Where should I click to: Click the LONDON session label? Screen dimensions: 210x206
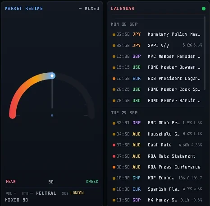[x=77, y=193]
